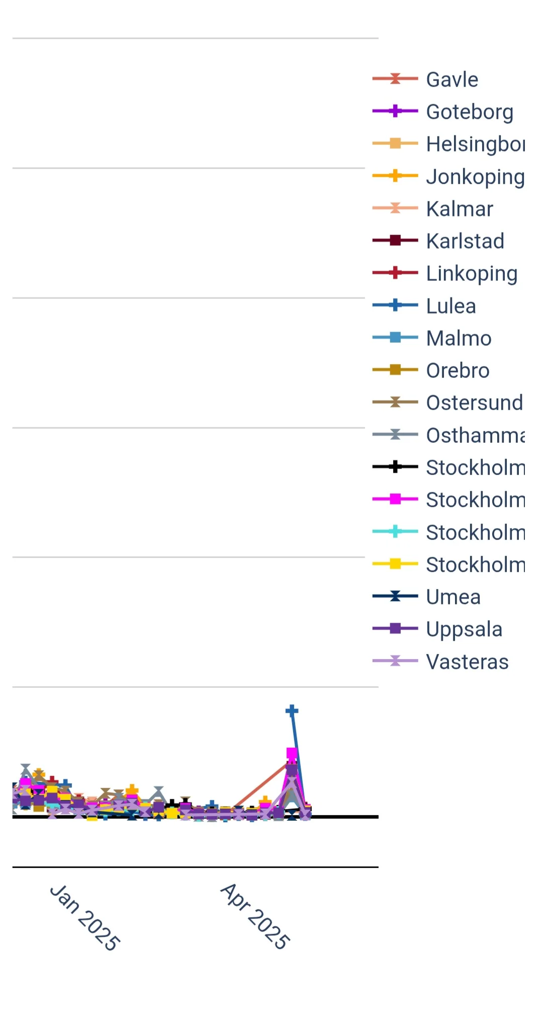This screenshot has height=1013, width=543.
Task: Click the Malmo blue square legend marker
Action: pyautogui.click(x=395, y=337)
